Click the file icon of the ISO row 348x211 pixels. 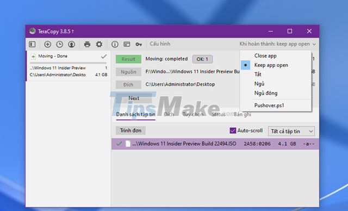pyautogui.click(x=128, y=144)
